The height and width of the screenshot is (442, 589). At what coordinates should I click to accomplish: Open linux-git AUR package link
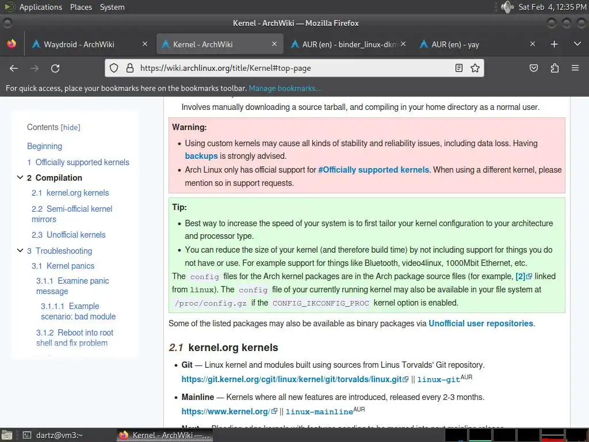coord(438,380)
